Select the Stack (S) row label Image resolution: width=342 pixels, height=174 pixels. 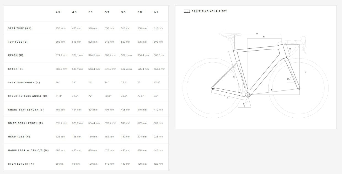pyautogui.click(x=15, y=69)
